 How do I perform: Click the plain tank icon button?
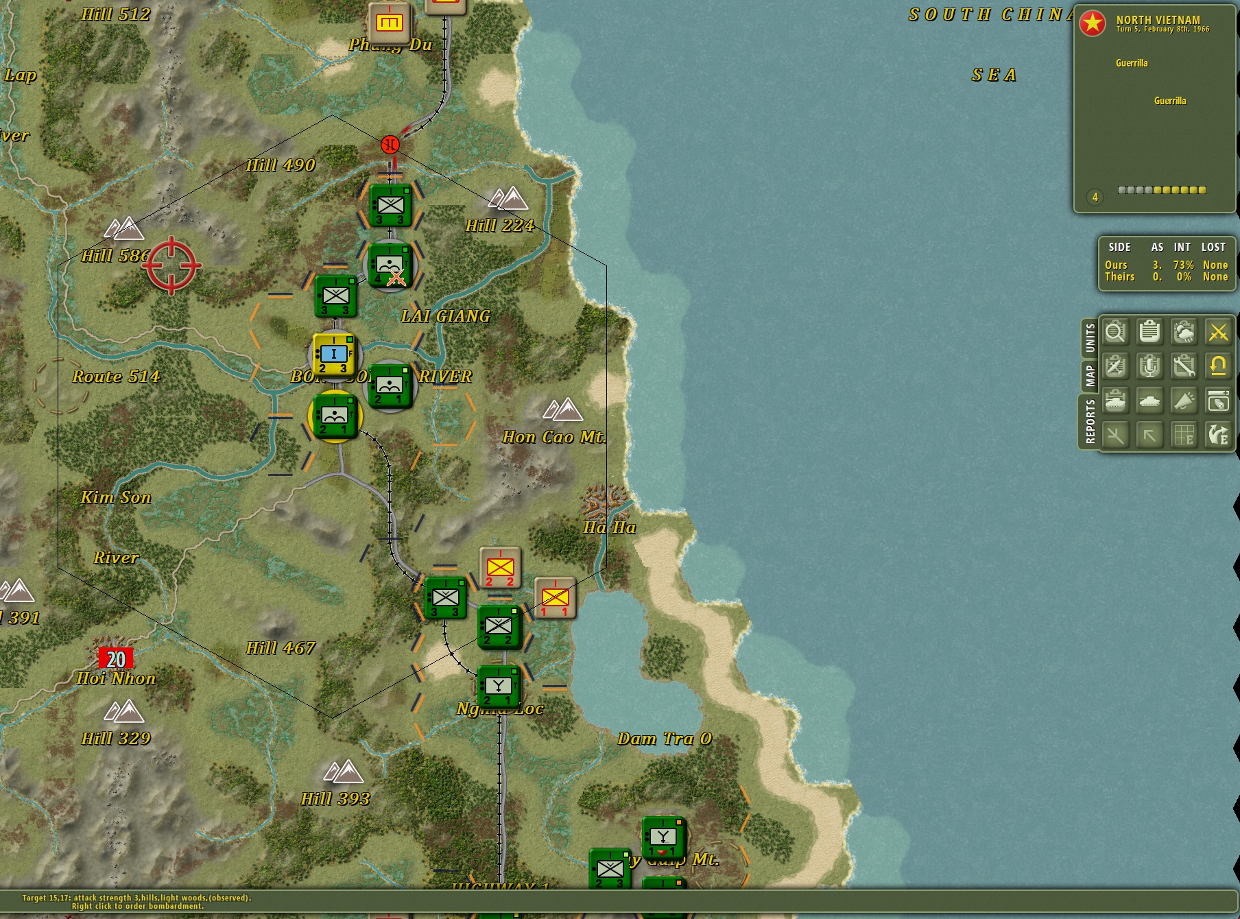click(x=1150, y=401)
